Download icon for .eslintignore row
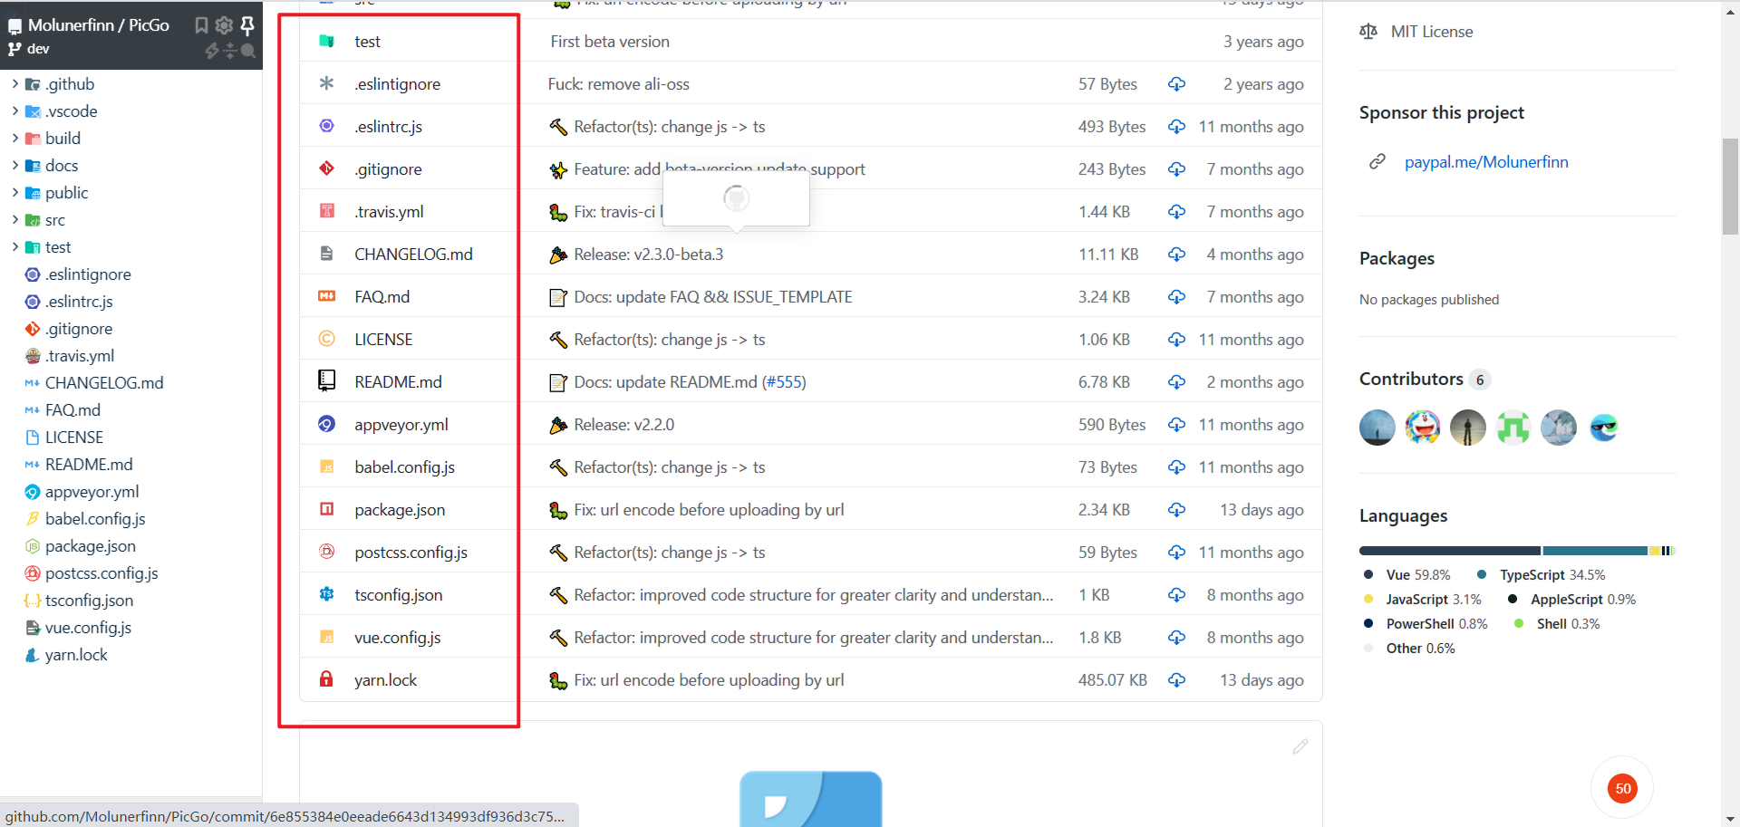This screenshot has height=827, width=1740. click(x=1176, y=84)
